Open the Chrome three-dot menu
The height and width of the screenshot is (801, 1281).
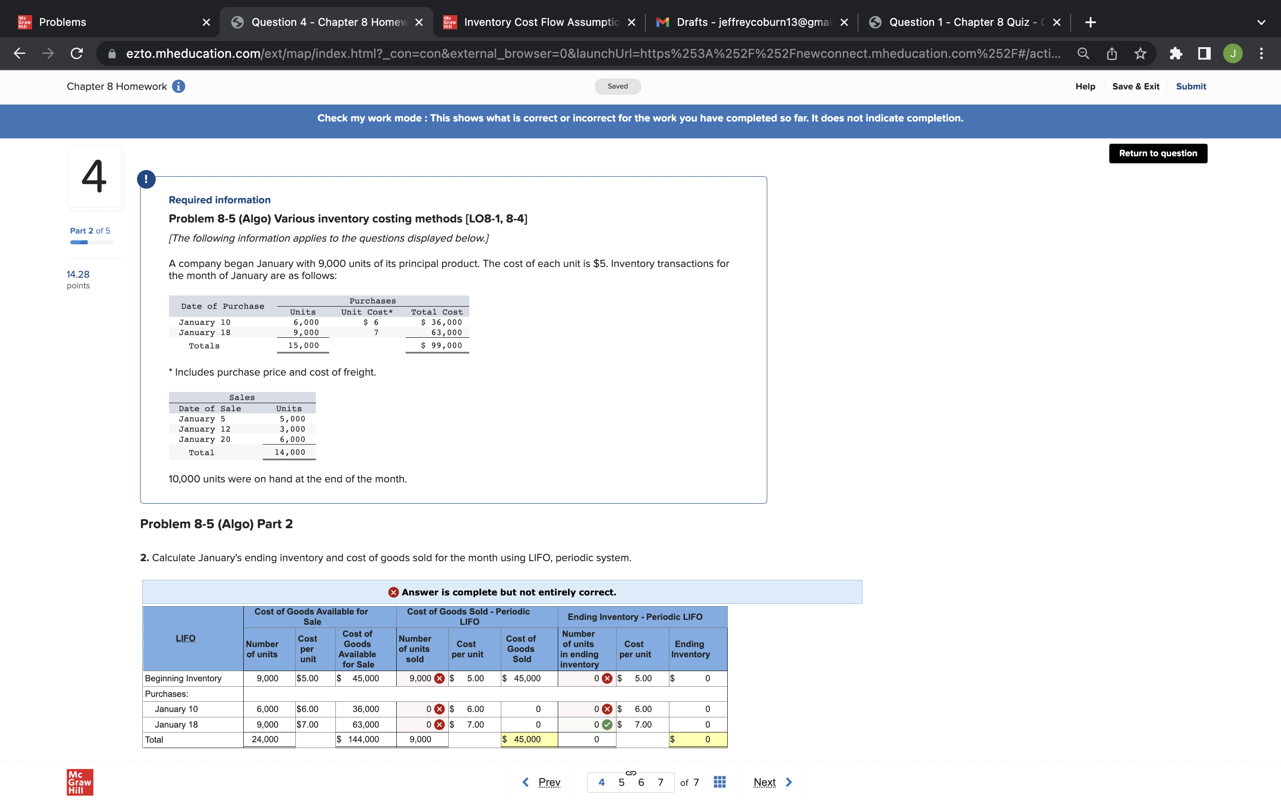[x=1261, y=53]
